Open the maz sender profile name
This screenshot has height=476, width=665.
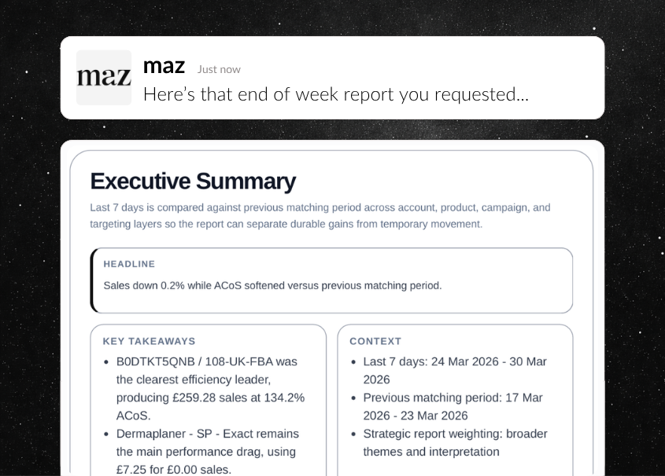[164, 66]
